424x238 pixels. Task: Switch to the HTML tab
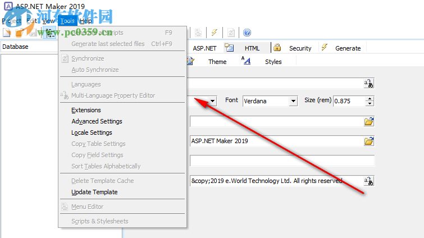pos(252,48)
